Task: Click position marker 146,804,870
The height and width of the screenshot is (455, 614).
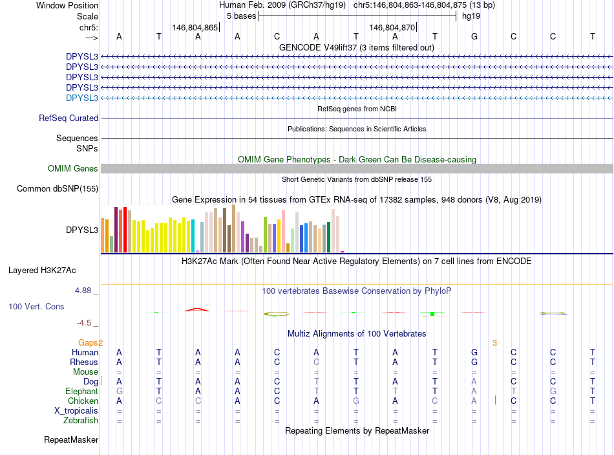Action: tap(392, 27)
